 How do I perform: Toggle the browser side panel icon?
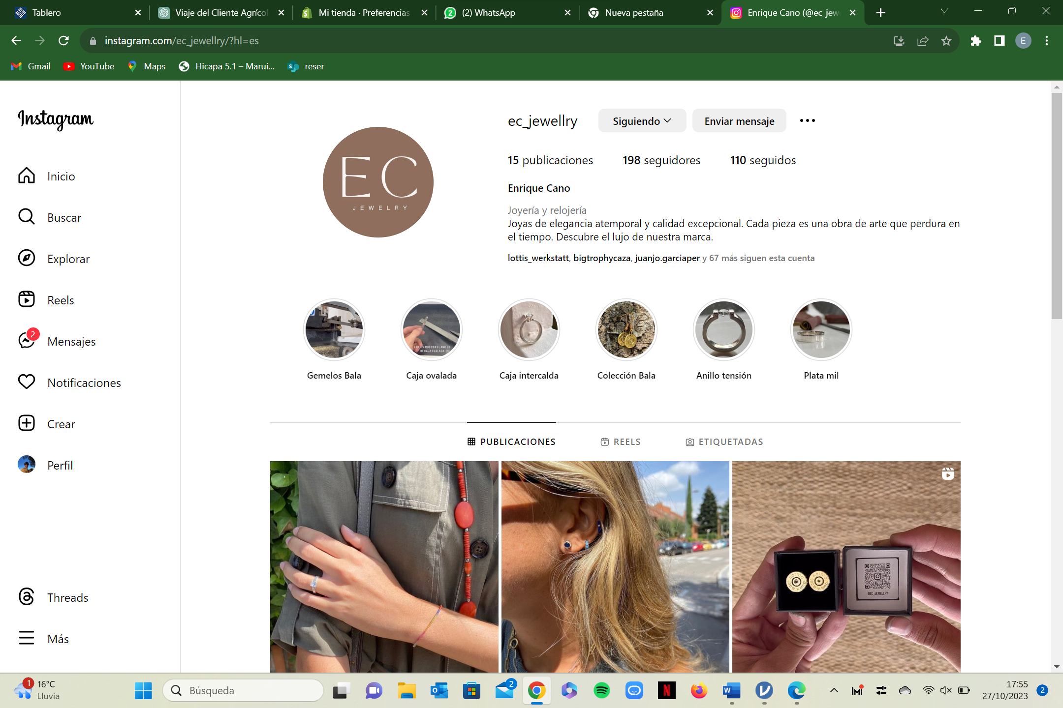[999, 41]
